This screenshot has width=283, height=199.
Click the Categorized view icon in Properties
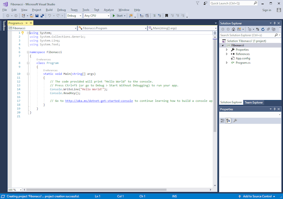click(x=222, y=121)
